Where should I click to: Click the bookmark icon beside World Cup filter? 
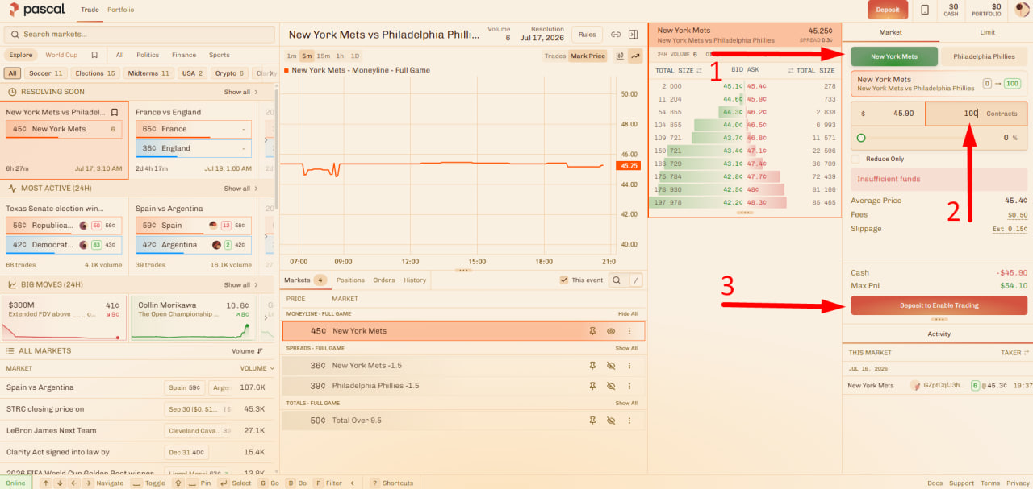point(94,56)
